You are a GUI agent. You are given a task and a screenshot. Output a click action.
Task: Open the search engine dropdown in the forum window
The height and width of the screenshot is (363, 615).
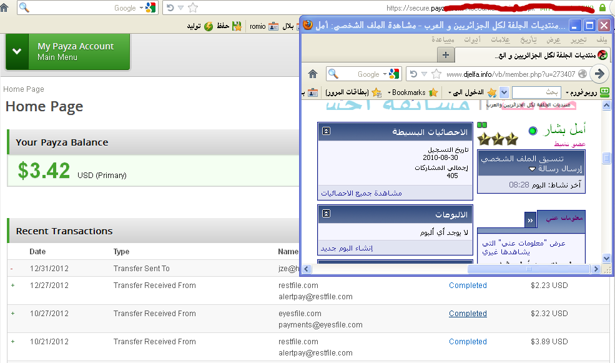tap(385, 74)
